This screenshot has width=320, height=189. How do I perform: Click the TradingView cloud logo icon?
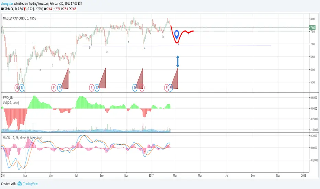pyautogui.click(x=20, y=184)
